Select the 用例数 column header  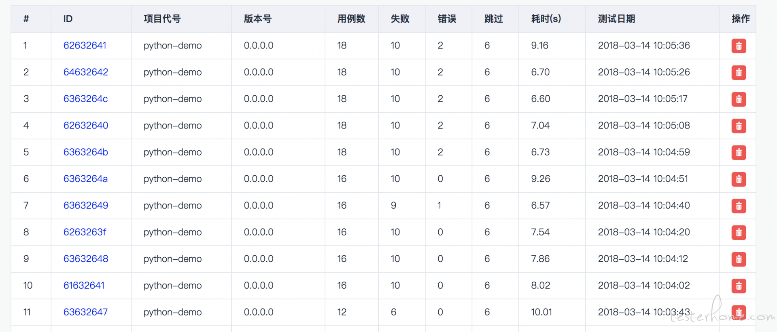pyautogui.click(x=351, y=19)
